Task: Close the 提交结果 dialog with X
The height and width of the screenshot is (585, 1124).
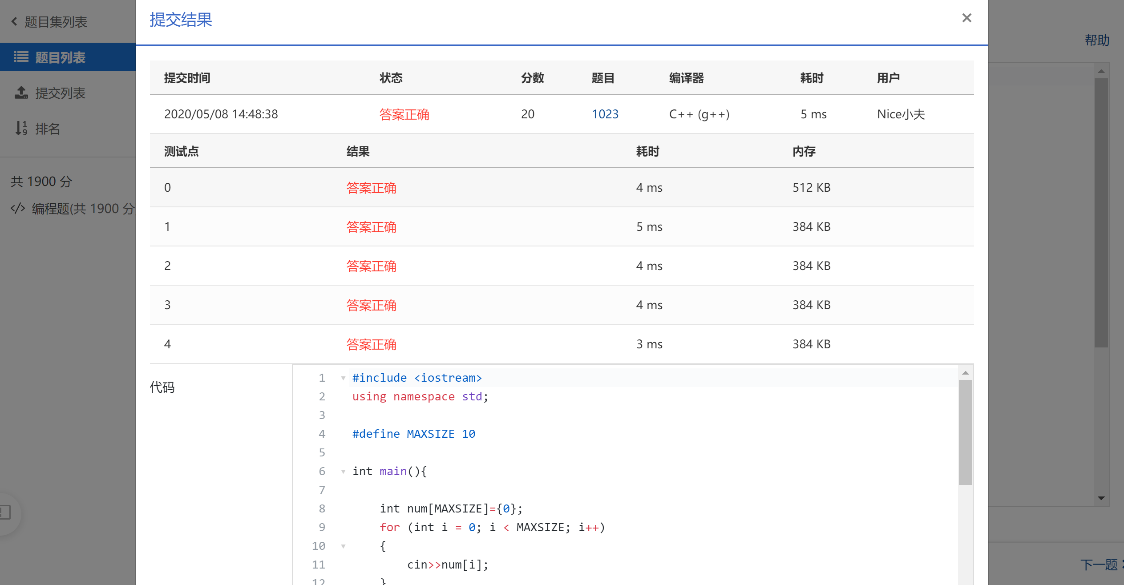Action: (x=966, y=18)
